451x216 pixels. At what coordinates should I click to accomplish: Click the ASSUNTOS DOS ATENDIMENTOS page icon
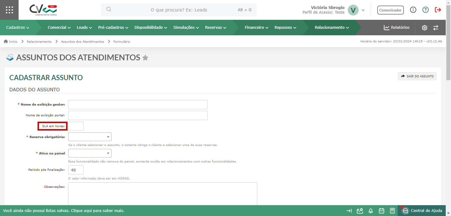pos(10,58)
